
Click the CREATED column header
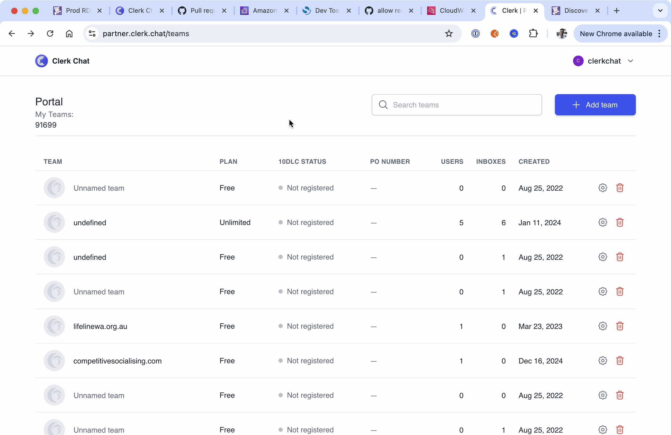[x=534, y=162]
